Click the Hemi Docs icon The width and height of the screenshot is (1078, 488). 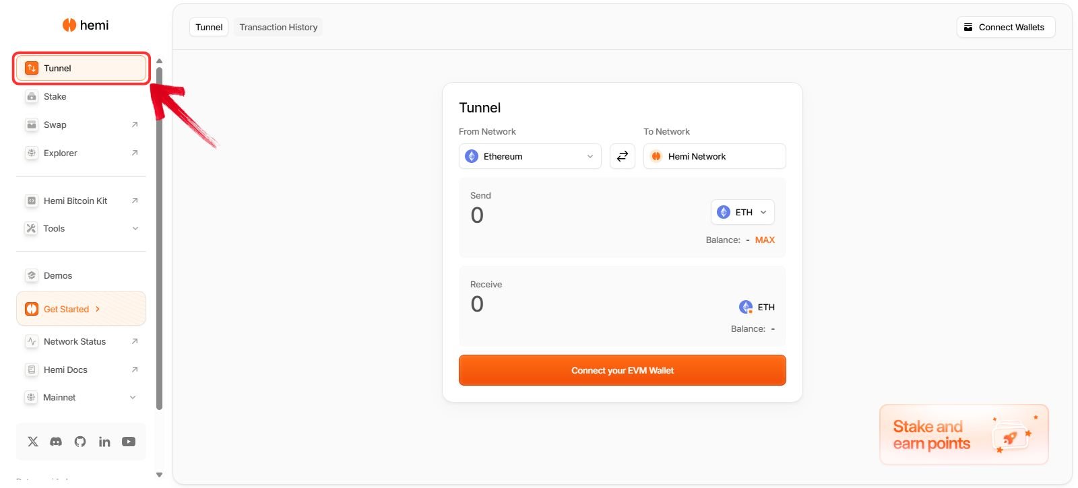(32, 370)
